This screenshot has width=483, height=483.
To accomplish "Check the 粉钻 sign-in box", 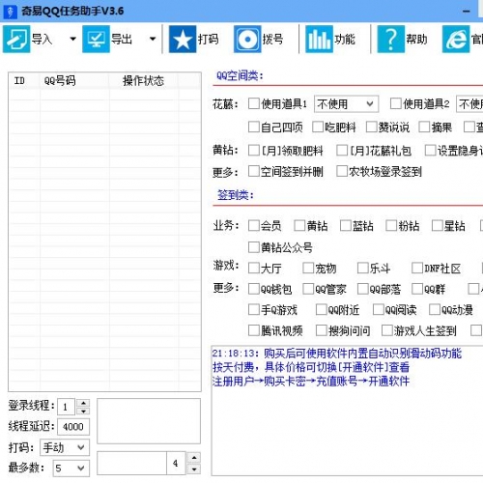I will click(391, 225).
